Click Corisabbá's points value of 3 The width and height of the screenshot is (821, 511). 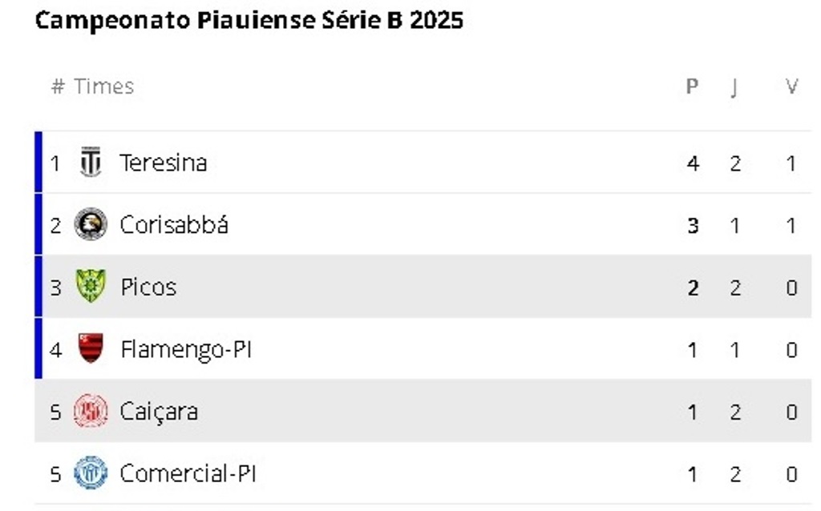693,225
